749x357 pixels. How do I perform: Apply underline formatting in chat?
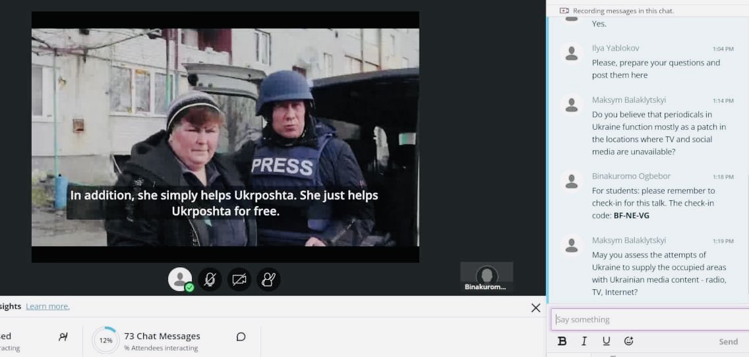(x=606, y=341)
